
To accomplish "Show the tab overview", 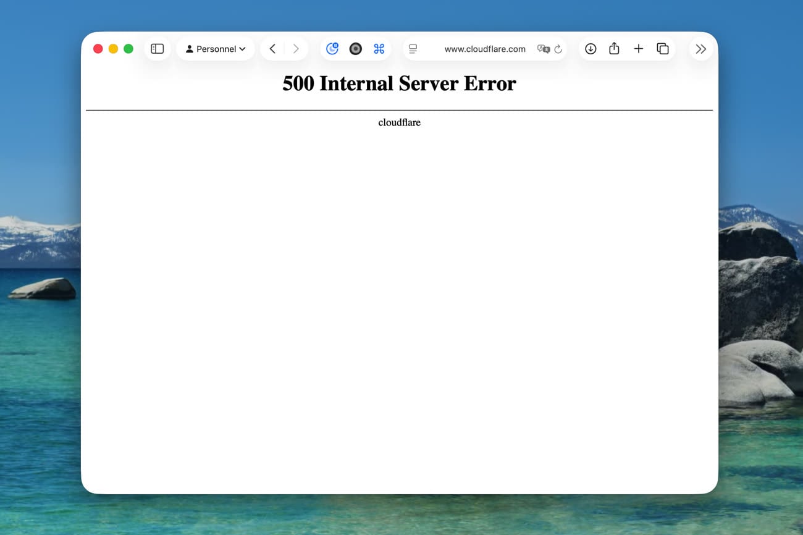I will click(x=662, y=48).
